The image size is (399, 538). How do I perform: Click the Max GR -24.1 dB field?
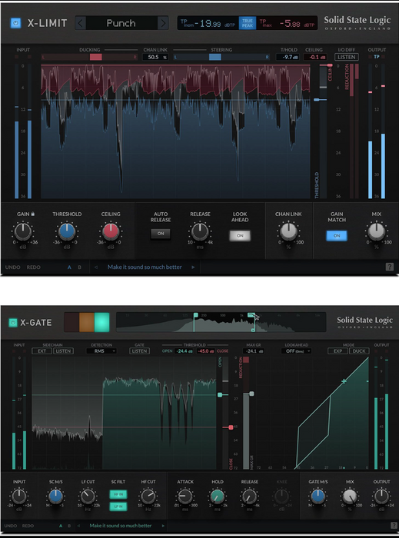[254, 351]
